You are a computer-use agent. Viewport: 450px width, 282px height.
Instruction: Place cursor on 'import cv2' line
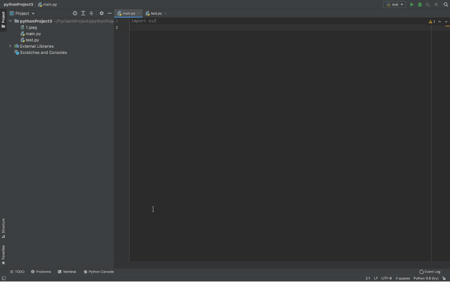tap(144, 21)
